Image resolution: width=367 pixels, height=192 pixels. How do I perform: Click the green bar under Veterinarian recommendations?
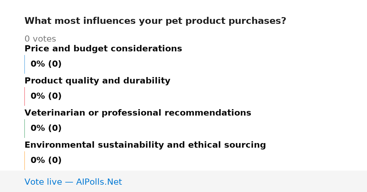coord(24,128)
